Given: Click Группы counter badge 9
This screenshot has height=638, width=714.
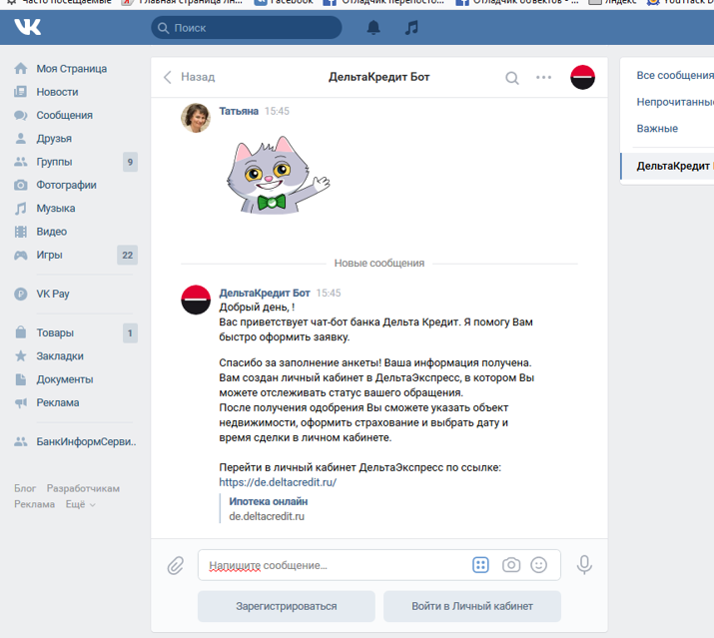Looking at the screenshot, I should [x=130, y=162].
